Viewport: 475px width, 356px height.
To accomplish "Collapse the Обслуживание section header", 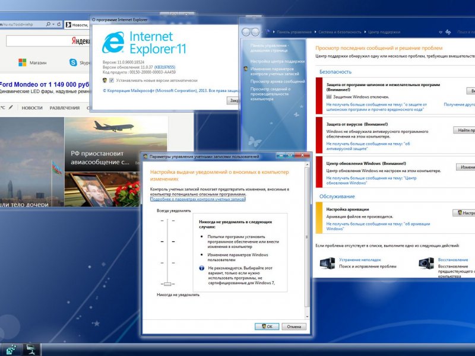I will pos(337,196).
